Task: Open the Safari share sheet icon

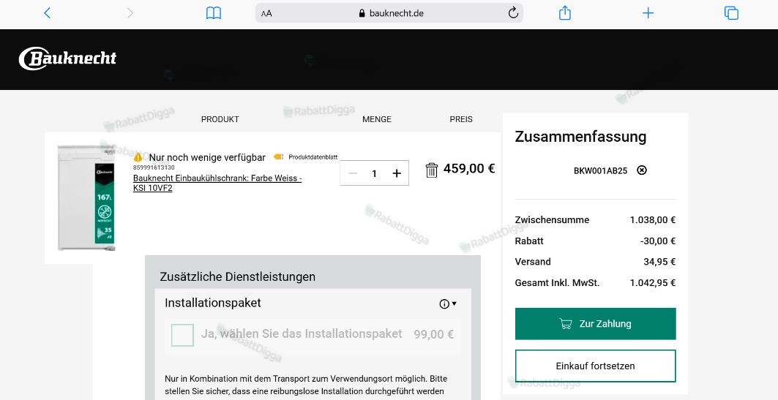Action: tap(564, 13)
